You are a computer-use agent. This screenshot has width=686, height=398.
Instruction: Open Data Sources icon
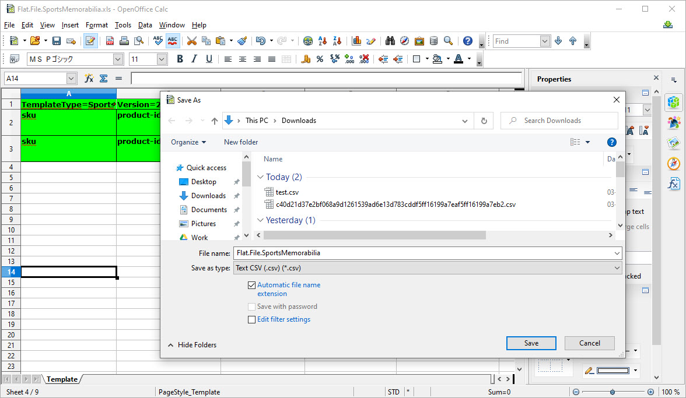coord(433,41)
